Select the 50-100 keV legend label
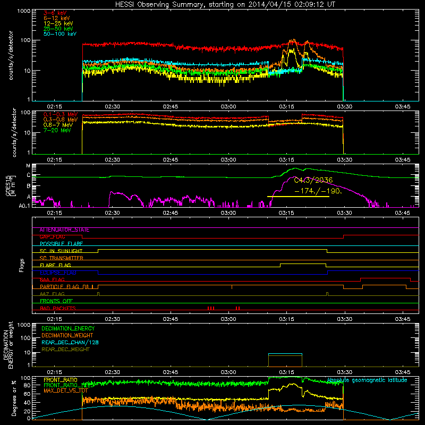425x425 pixels. pyautogui.click(x=59, y=34)
